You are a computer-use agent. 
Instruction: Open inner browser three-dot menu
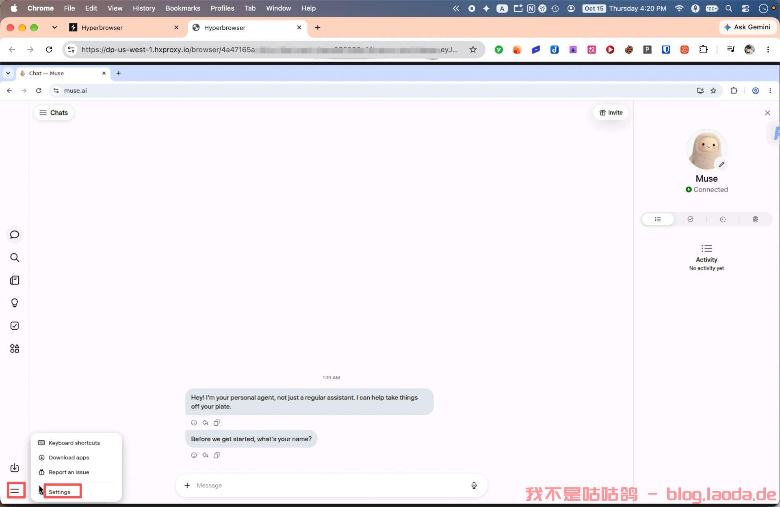click(x=770, y=91)
